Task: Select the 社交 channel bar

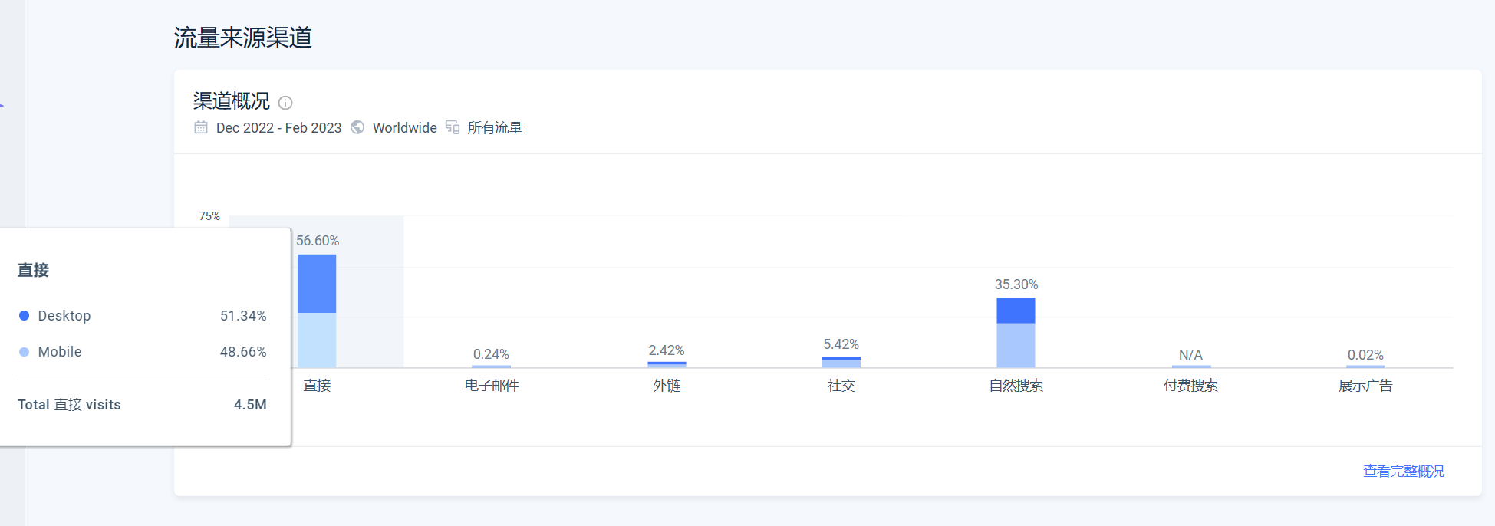Action: [841, 363]
